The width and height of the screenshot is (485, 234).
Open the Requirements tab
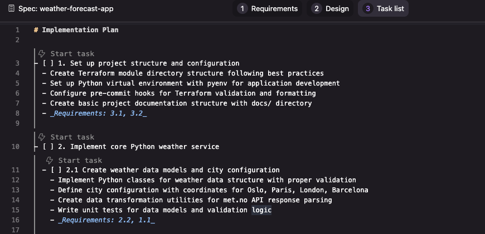pos(267,9)
